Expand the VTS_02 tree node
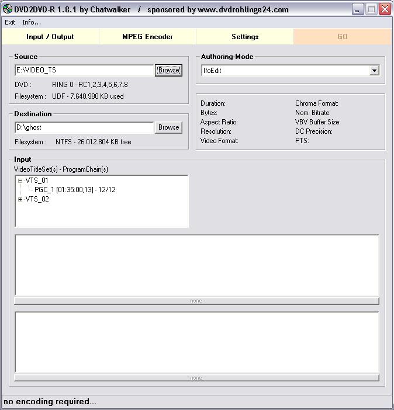 (x=20, y=200)
